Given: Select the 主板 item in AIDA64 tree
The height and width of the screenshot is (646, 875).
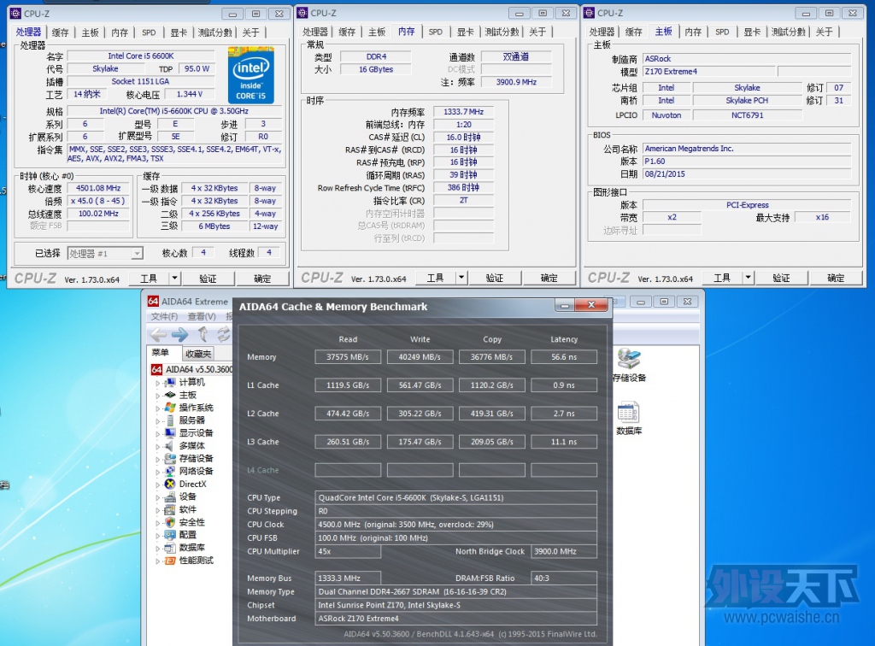Looking at the screenshot, I should point(187,395).
